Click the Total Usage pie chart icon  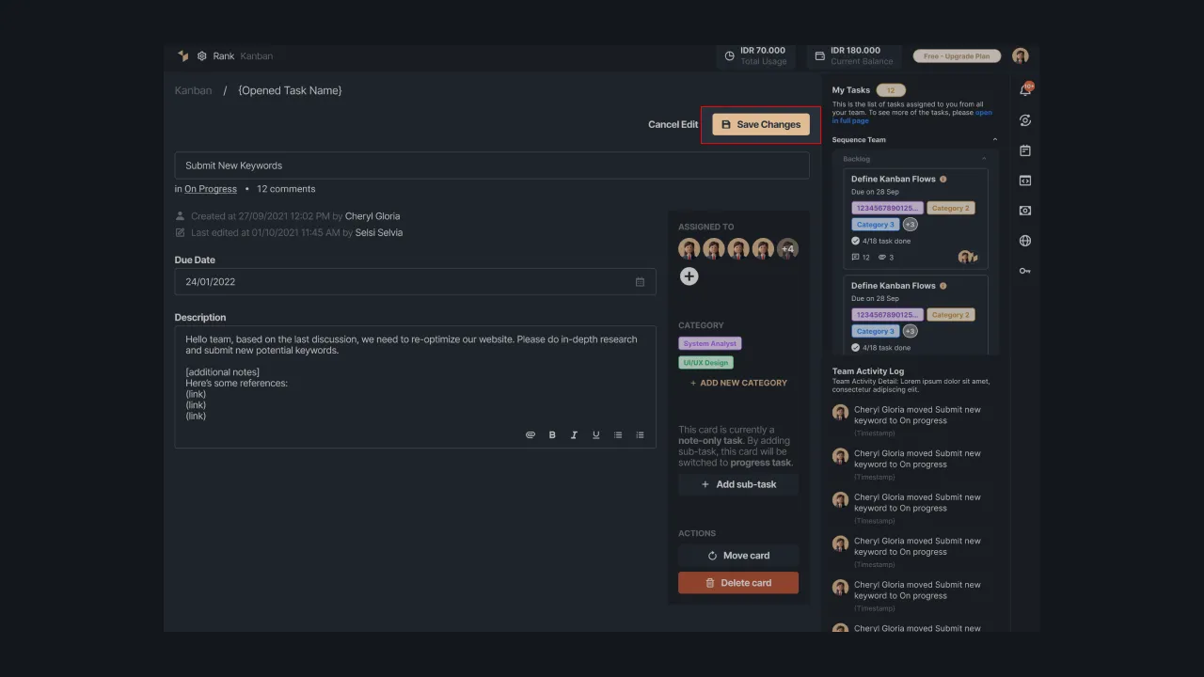(x=729, y=56)
